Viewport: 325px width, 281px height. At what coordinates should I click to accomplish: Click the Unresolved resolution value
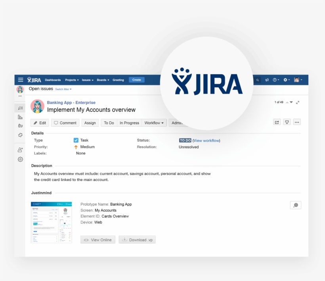(189, 147)
